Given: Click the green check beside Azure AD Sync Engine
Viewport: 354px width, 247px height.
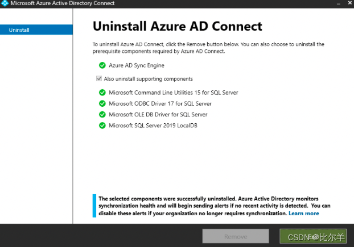Looking at the screenshot, I should 102,65.
